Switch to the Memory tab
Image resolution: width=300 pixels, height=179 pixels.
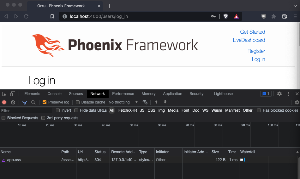coord(148,94)
